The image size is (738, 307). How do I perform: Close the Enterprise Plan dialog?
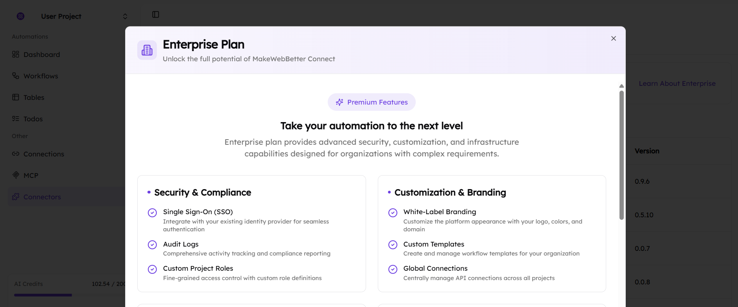click(x=613, y=38)
